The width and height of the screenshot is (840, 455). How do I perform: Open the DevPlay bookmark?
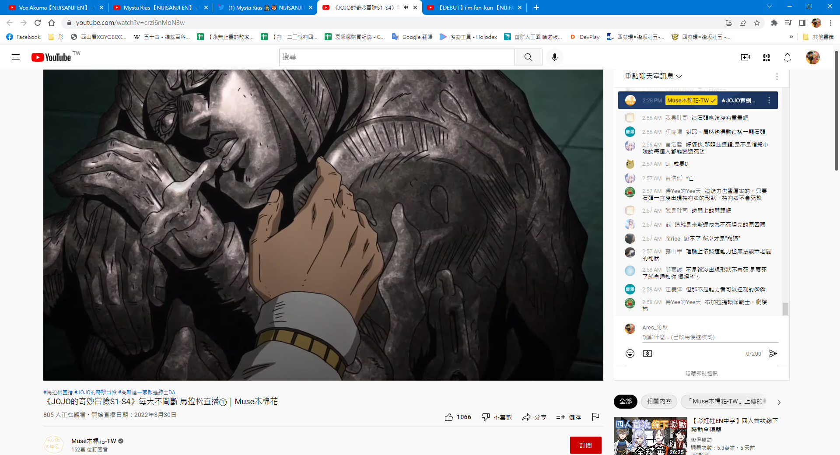click(584, 37)
